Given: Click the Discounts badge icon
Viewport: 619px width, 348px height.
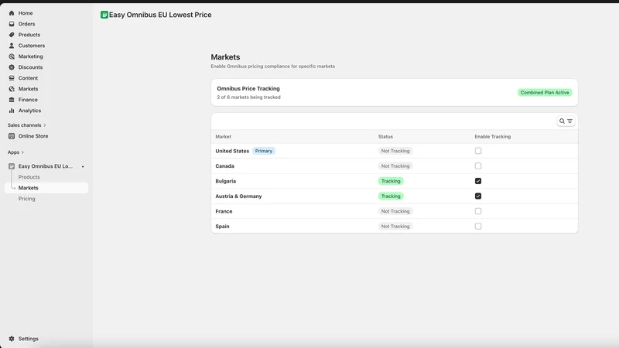Looking at the screenshot, I should [x=12, y=67].
